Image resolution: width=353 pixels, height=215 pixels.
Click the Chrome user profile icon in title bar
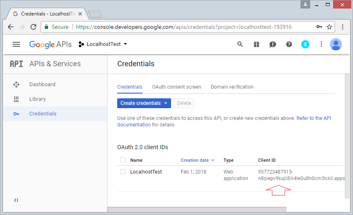point(305,4)
